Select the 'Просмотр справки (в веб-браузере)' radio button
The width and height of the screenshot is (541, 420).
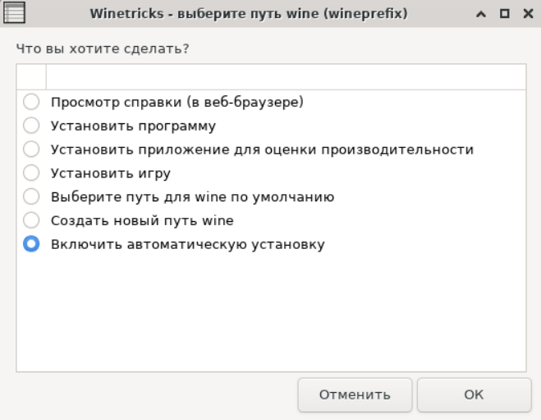click(31, 103)
